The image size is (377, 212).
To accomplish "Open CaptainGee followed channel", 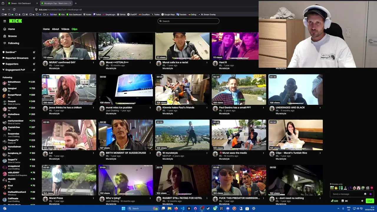I will 19,128.
